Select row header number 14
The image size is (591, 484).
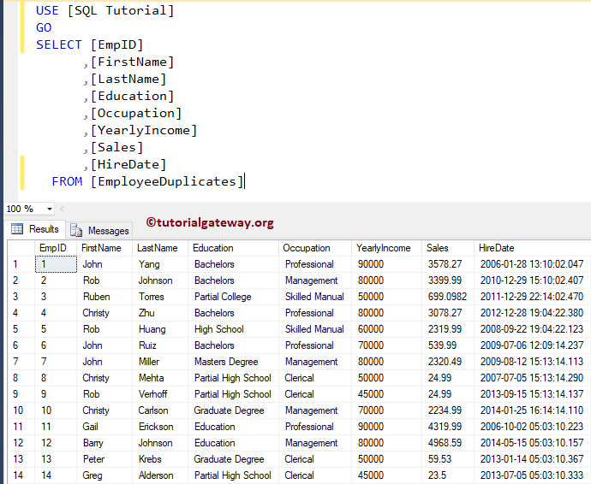(21, 475)
